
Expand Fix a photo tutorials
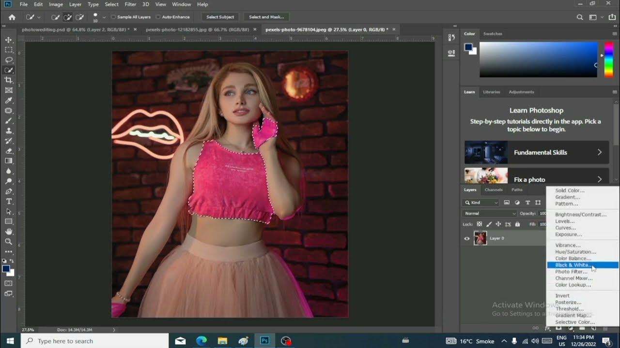pyautogui.click(x=537, y=176)
